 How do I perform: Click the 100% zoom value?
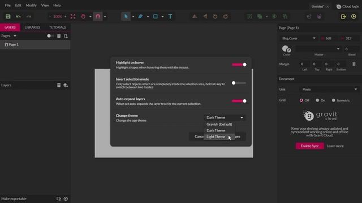coord(58,16)
